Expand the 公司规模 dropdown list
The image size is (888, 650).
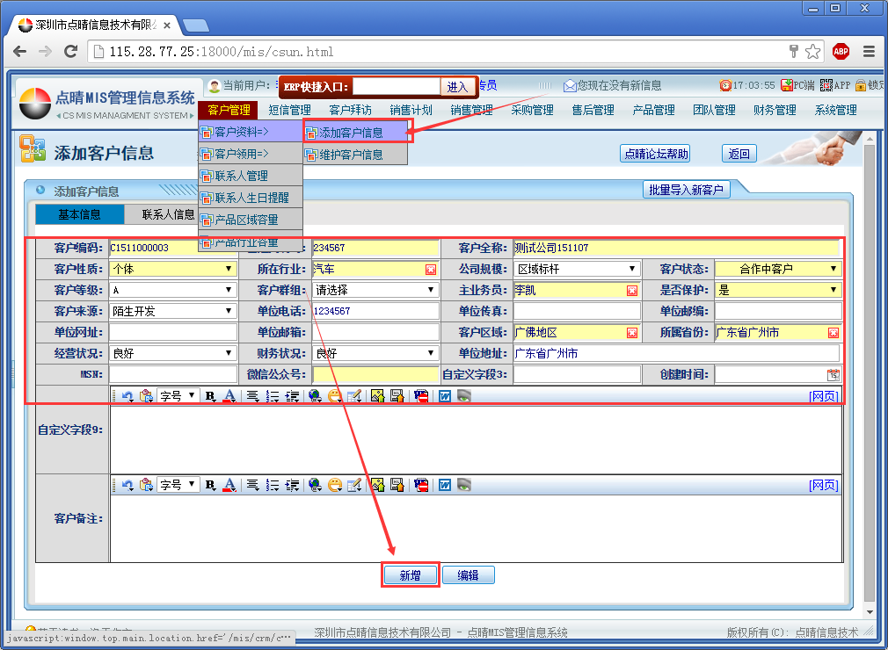coord(577,269)
